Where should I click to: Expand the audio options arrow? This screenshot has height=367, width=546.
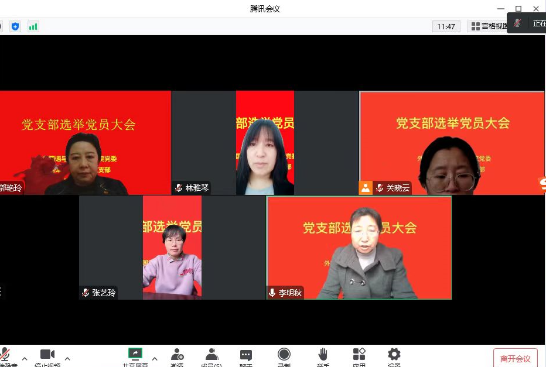25,358
